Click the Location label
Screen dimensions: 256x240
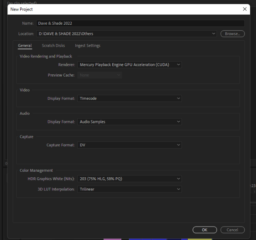[26, 34]
